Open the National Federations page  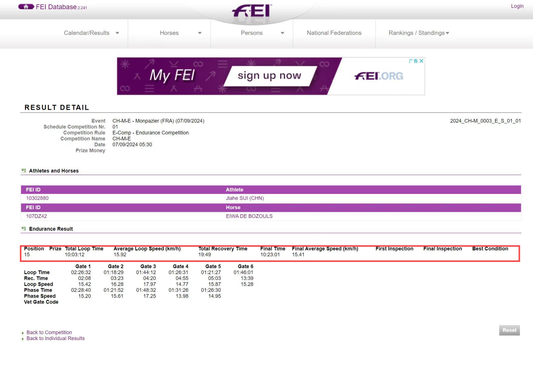click(334, 33)
